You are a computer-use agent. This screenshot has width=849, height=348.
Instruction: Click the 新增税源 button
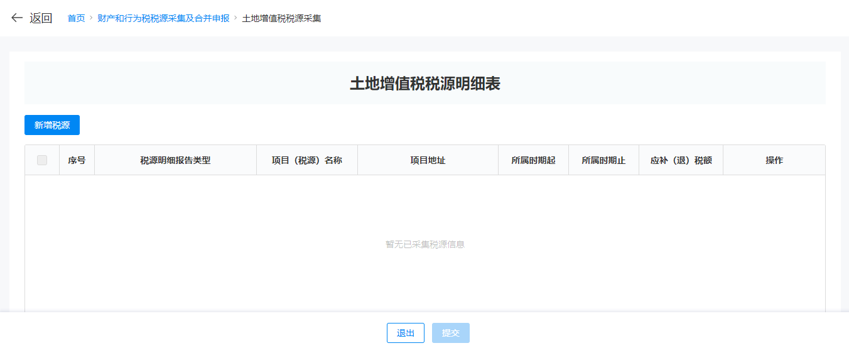(x=52, y=125)
